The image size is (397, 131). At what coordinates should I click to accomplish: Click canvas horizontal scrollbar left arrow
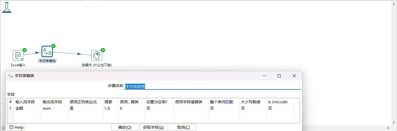pyautogui.click(x=3, y=128)
